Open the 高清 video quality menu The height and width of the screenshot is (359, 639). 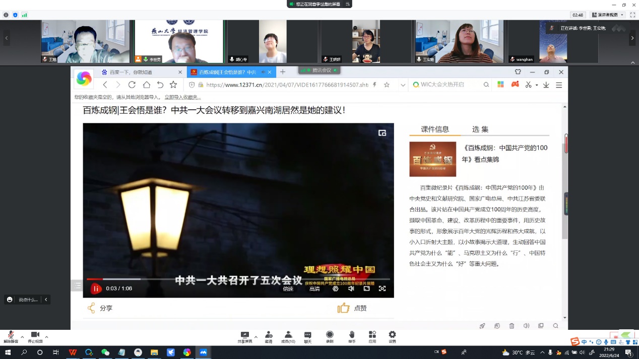tap(314, 289)
